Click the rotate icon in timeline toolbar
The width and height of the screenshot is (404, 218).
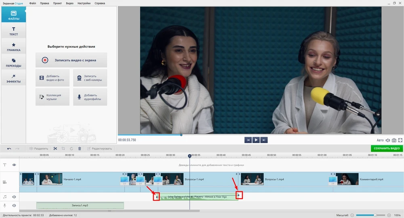click(x=71, y=149)
